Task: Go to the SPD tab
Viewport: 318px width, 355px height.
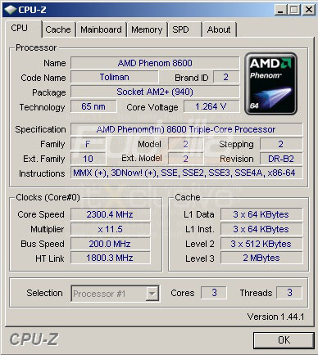Action: coord(184,29)
